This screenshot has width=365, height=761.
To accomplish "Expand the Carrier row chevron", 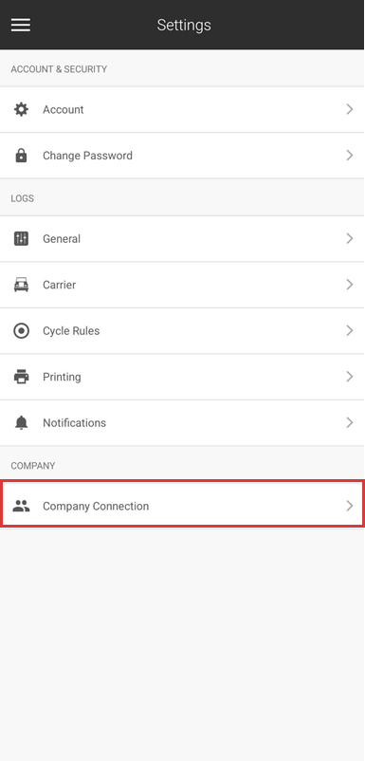I will 350,285.
